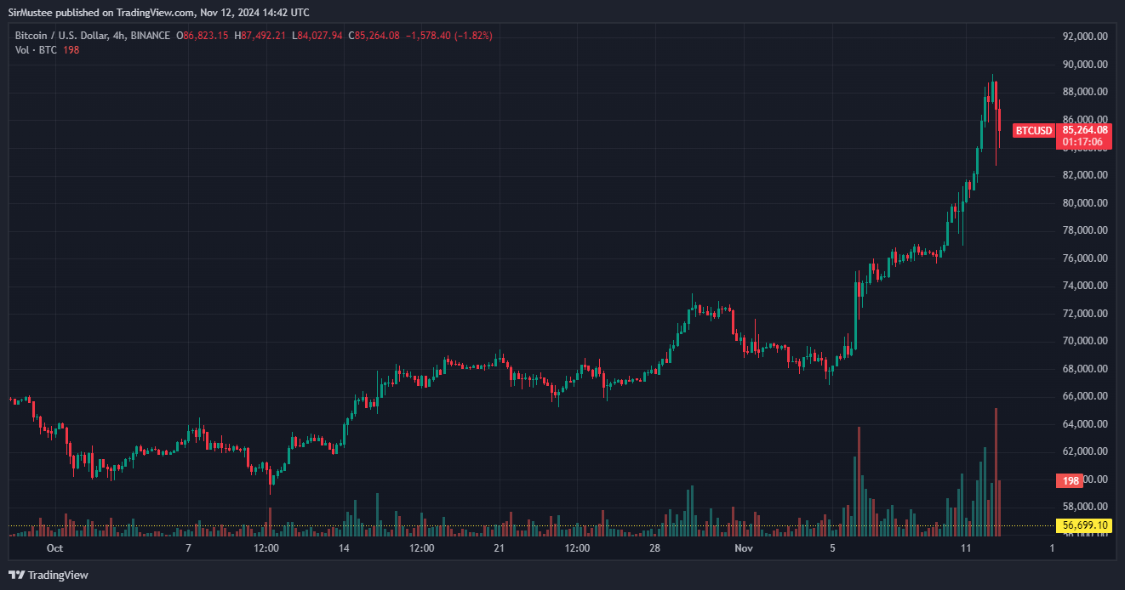
Task: Click the tallest red volume bar
Action: click(x=996, y=468)
